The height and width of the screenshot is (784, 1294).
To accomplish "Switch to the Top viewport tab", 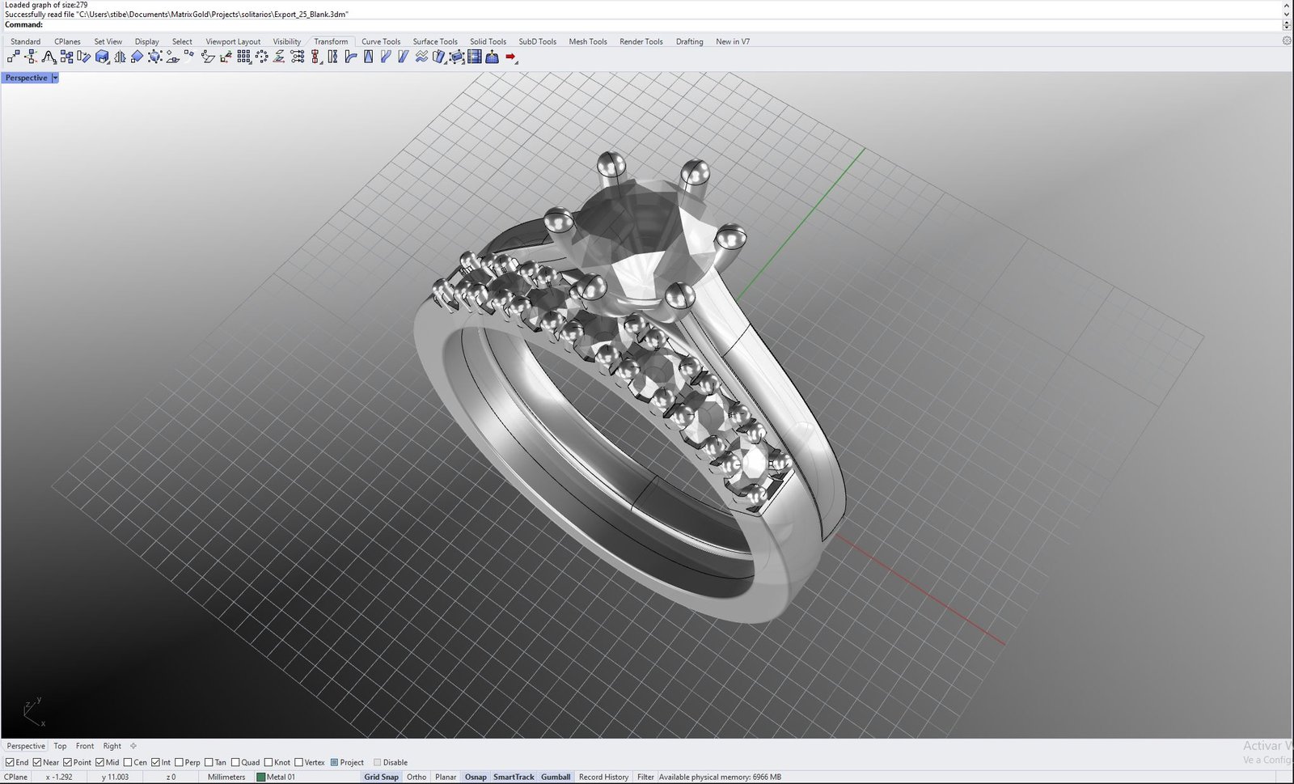I will (59, 745).
